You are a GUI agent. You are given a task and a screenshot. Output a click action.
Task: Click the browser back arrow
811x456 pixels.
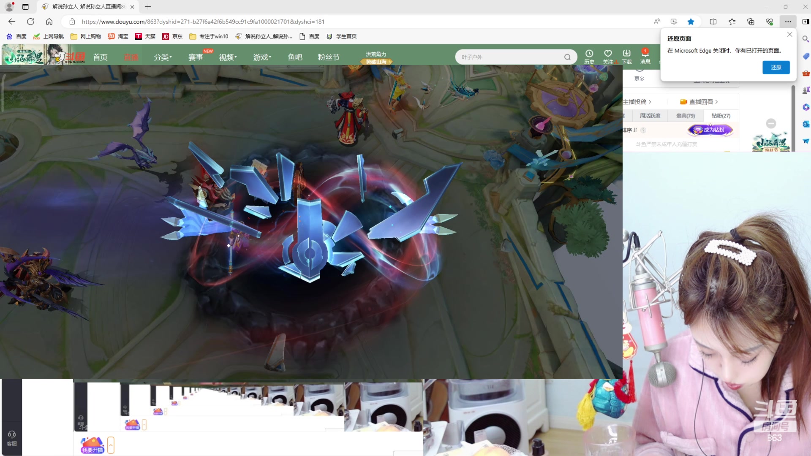[12, 22]
